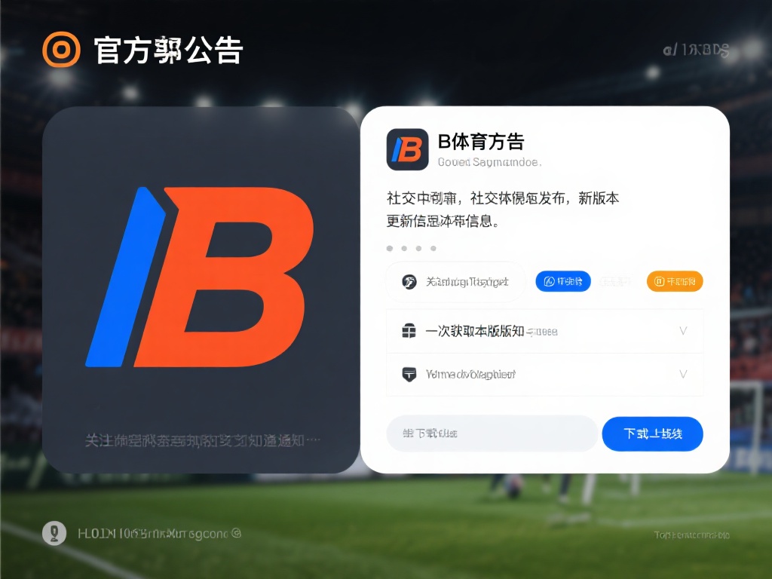Viewport: 772px width, 579px height.
Task: Click the dark shield icon in the second row
Action: click(409, 374)
